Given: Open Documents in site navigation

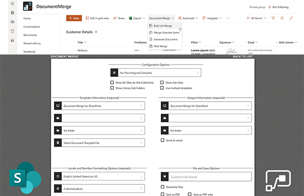Looking at the screenshot, I should 30,35.
